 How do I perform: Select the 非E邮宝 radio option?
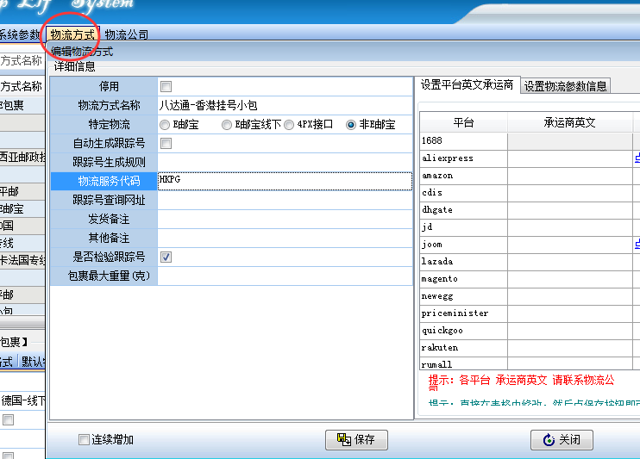point(350,125)
